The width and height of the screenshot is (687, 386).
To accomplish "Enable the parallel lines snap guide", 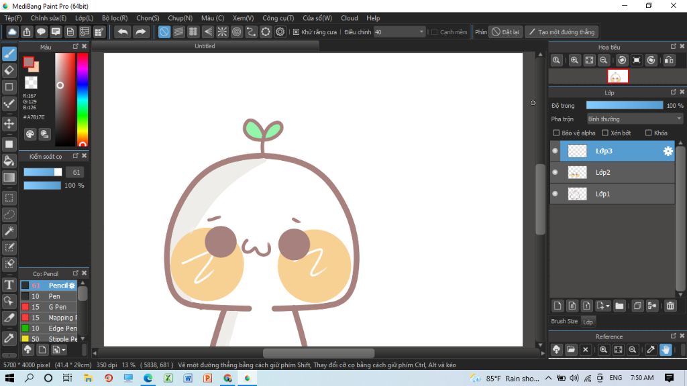I will pos(178,32).
